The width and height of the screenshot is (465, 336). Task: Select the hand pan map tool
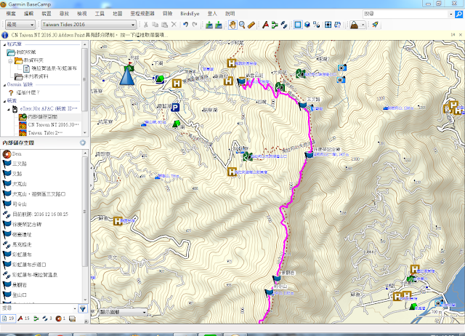[x=232, y=25]
